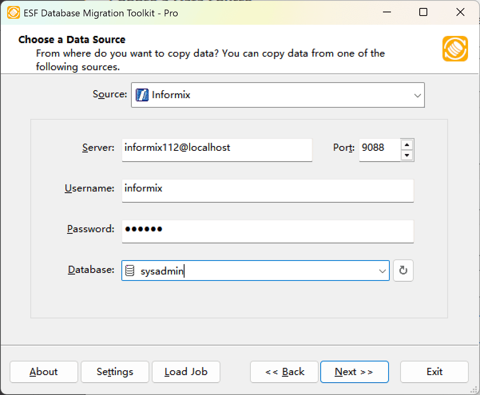Increase the Port value with the up arrow
Screen dimensions: 480x395
tap(407, 145)
